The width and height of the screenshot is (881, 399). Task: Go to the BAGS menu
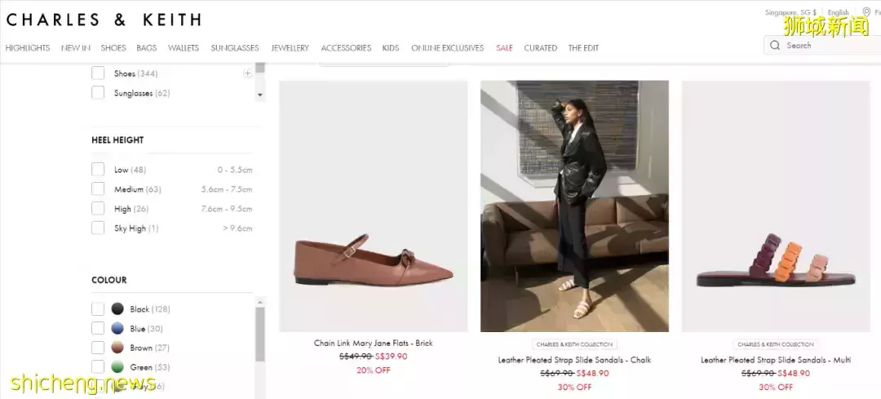(147, 48)
